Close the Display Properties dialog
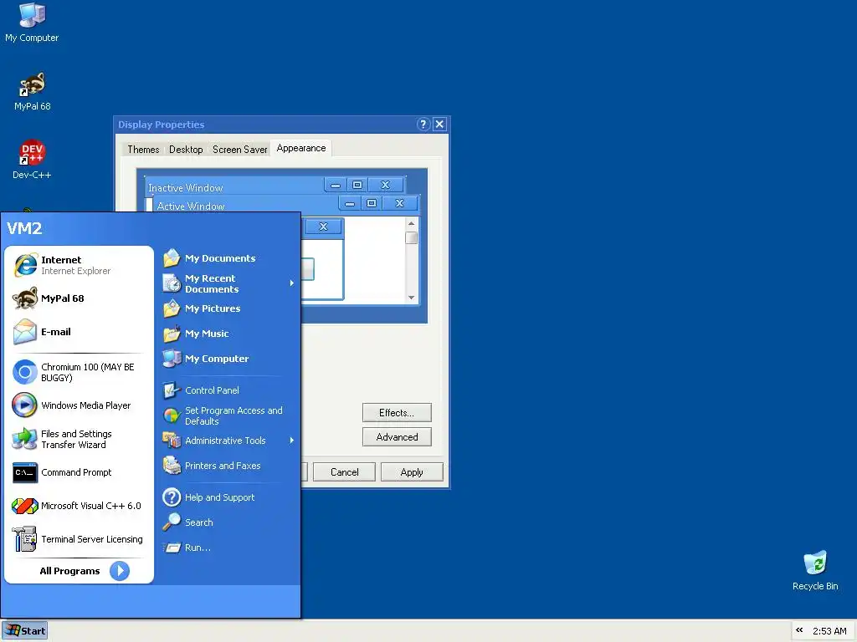The width and height of the screenshot is (857, 642). pos(439,124)
